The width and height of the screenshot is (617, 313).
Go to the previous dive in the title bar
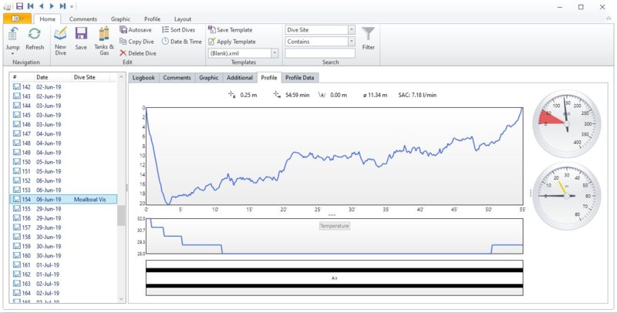[41, 6]
